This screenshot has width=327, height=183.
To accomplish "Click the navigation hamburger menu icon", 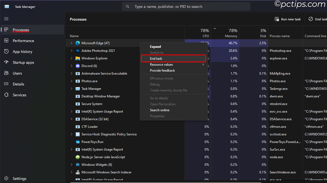I will point(6,19).
